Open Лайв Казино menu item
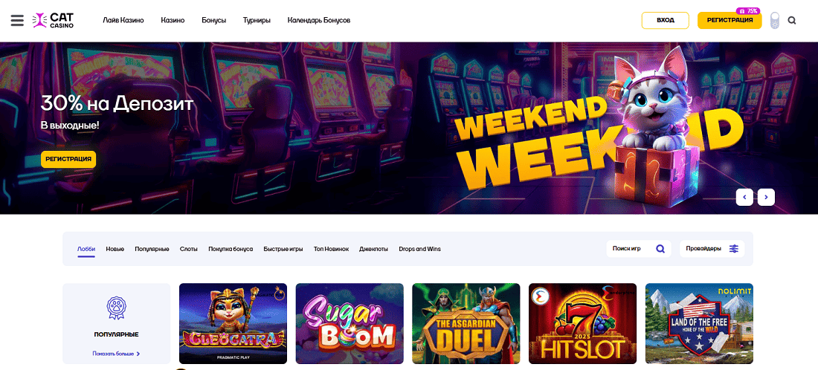Screen dimensions: 818x370 [x=123, y=20]
